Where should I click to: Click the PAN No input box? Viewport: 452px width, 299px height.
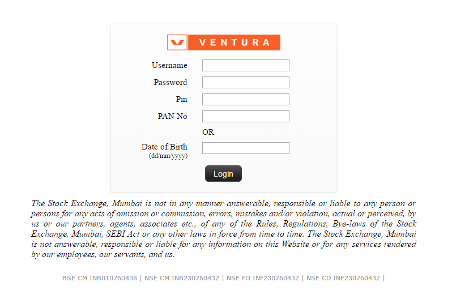[x=245, y=117]
